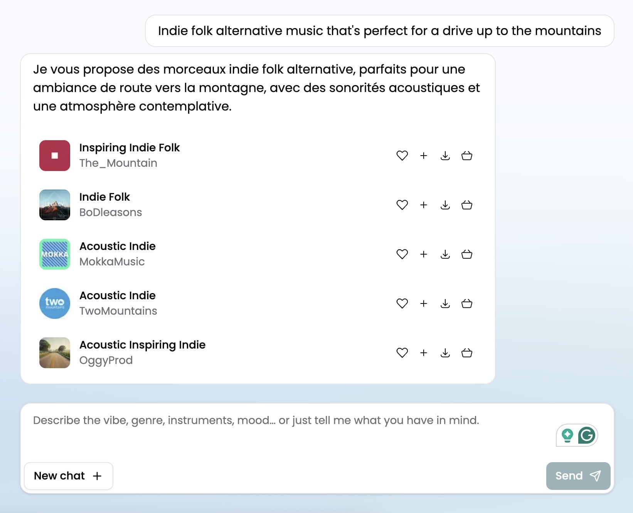Image resolution: width=633 pixels, height=513 pixels.
Task: Like the Inspiring Indie Folk track
Action: click(402, 156)
